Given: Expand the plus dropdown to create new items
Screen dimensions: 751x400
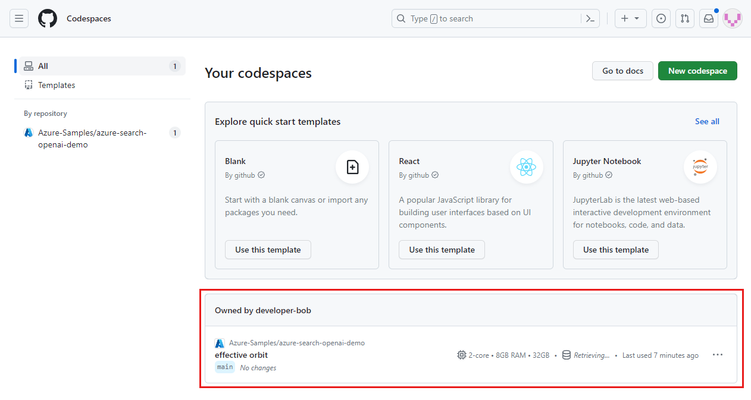Looking at the screenshot, I should (630, 18).
